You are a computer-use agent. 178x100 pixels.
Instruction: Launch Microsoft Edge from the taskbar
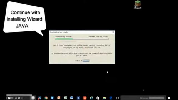point(111,98)
